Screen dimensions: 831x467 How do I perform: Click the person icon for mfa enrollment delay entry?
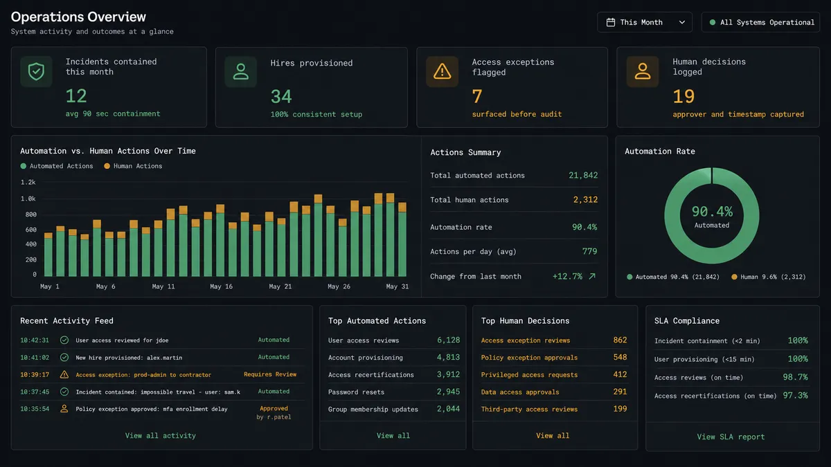pos(64,409)
